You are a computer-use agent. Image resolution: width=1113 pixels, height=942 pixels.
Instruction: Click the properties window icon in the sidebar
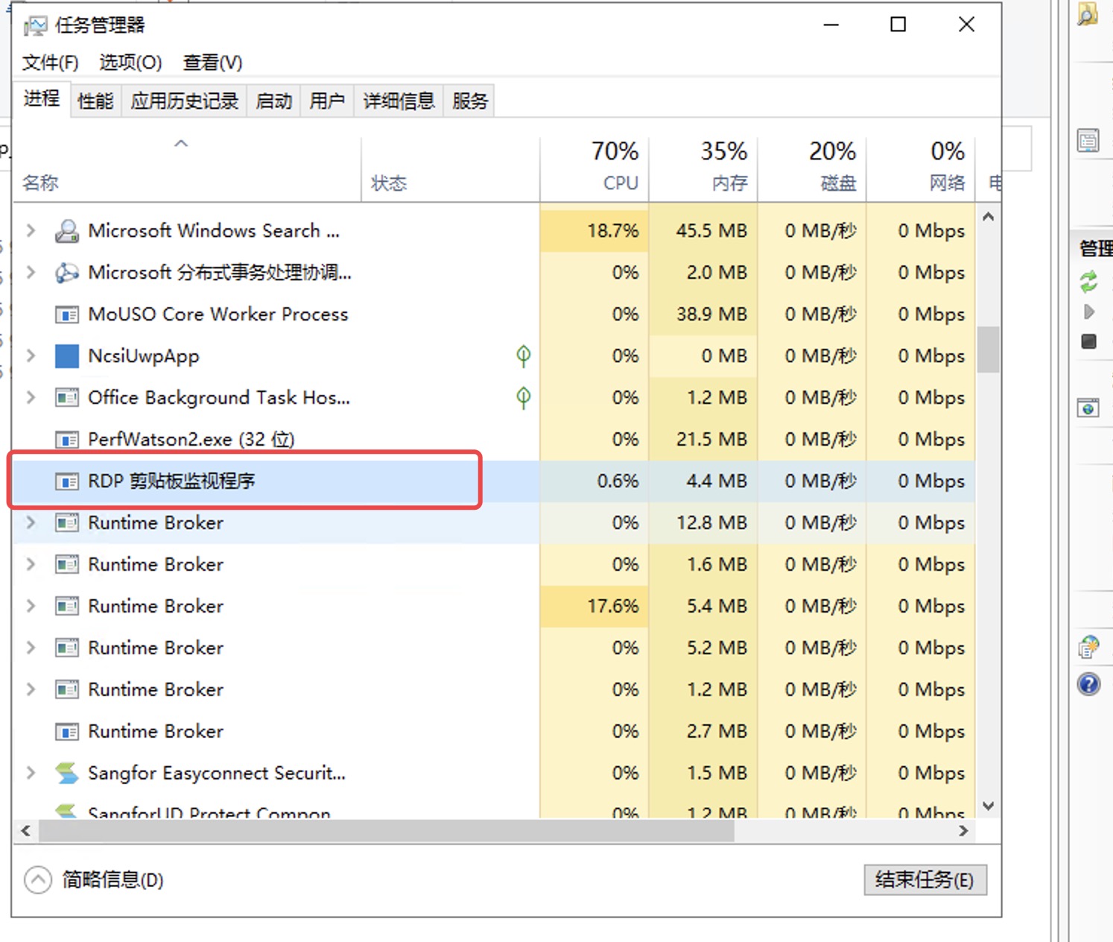click(1088, 139)
